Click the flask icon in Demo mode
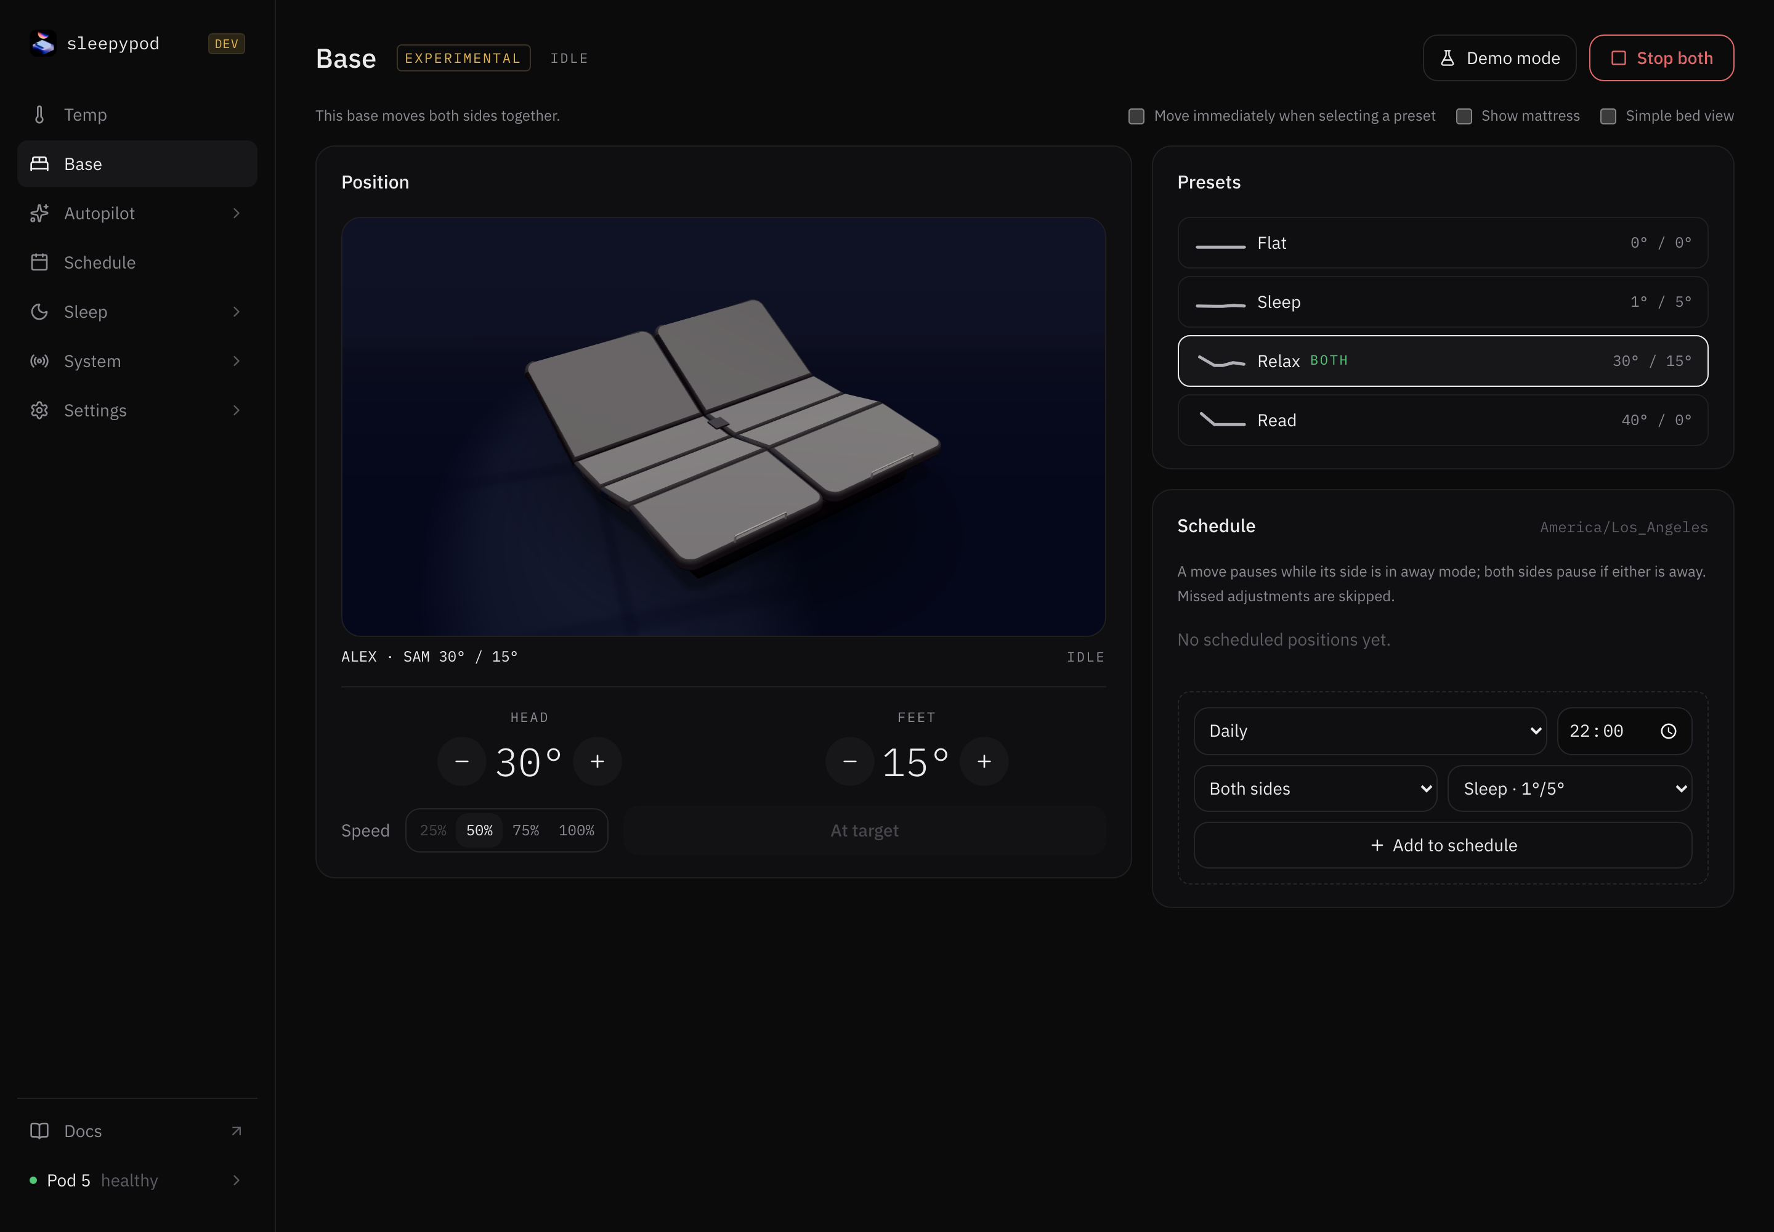 [1448, 58]
